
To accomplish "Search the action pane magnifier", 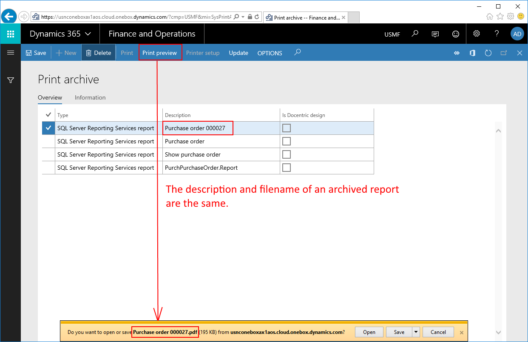I will [298, 52].
